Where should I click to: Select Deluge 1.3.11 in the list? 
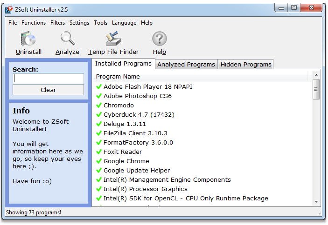click(125, 124)
